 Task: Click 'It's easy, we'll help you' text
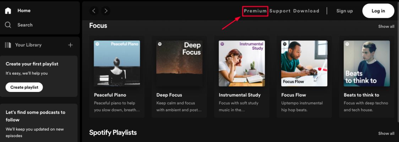(x=27, y=73)
